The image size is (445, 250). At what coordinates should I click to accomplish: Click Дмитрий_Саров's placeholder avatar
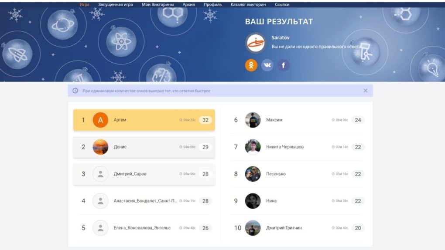100,174
